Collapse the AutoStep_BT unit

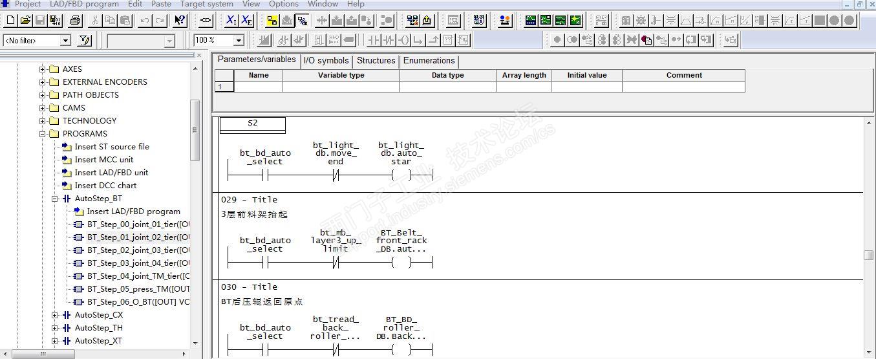(55, 199)
